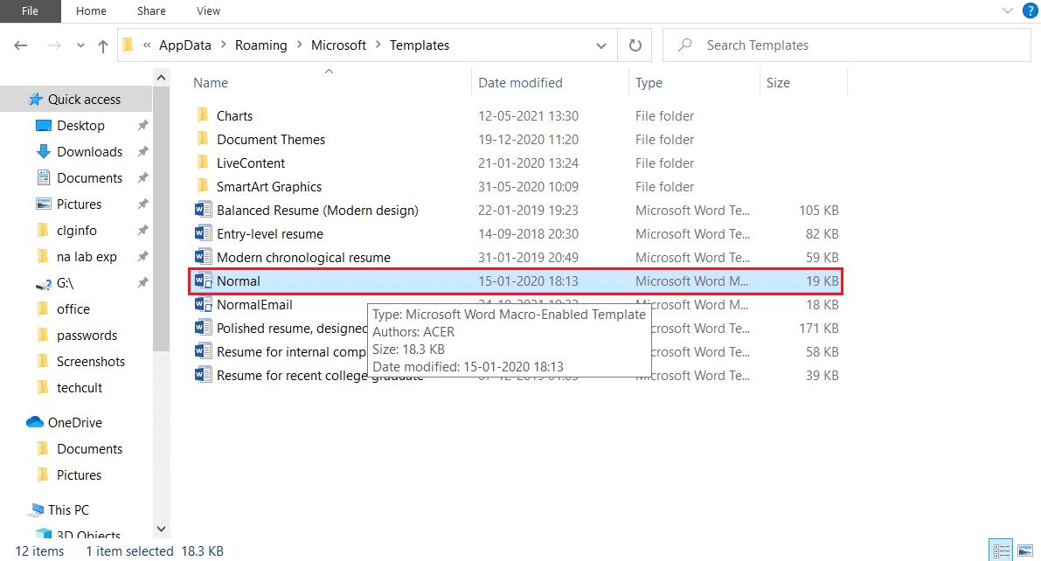Image resolution: width=1041 pixels, height=561 pixels.
Task: Click Modern chronological resume Word icon
Action: [x=203, y=257]
